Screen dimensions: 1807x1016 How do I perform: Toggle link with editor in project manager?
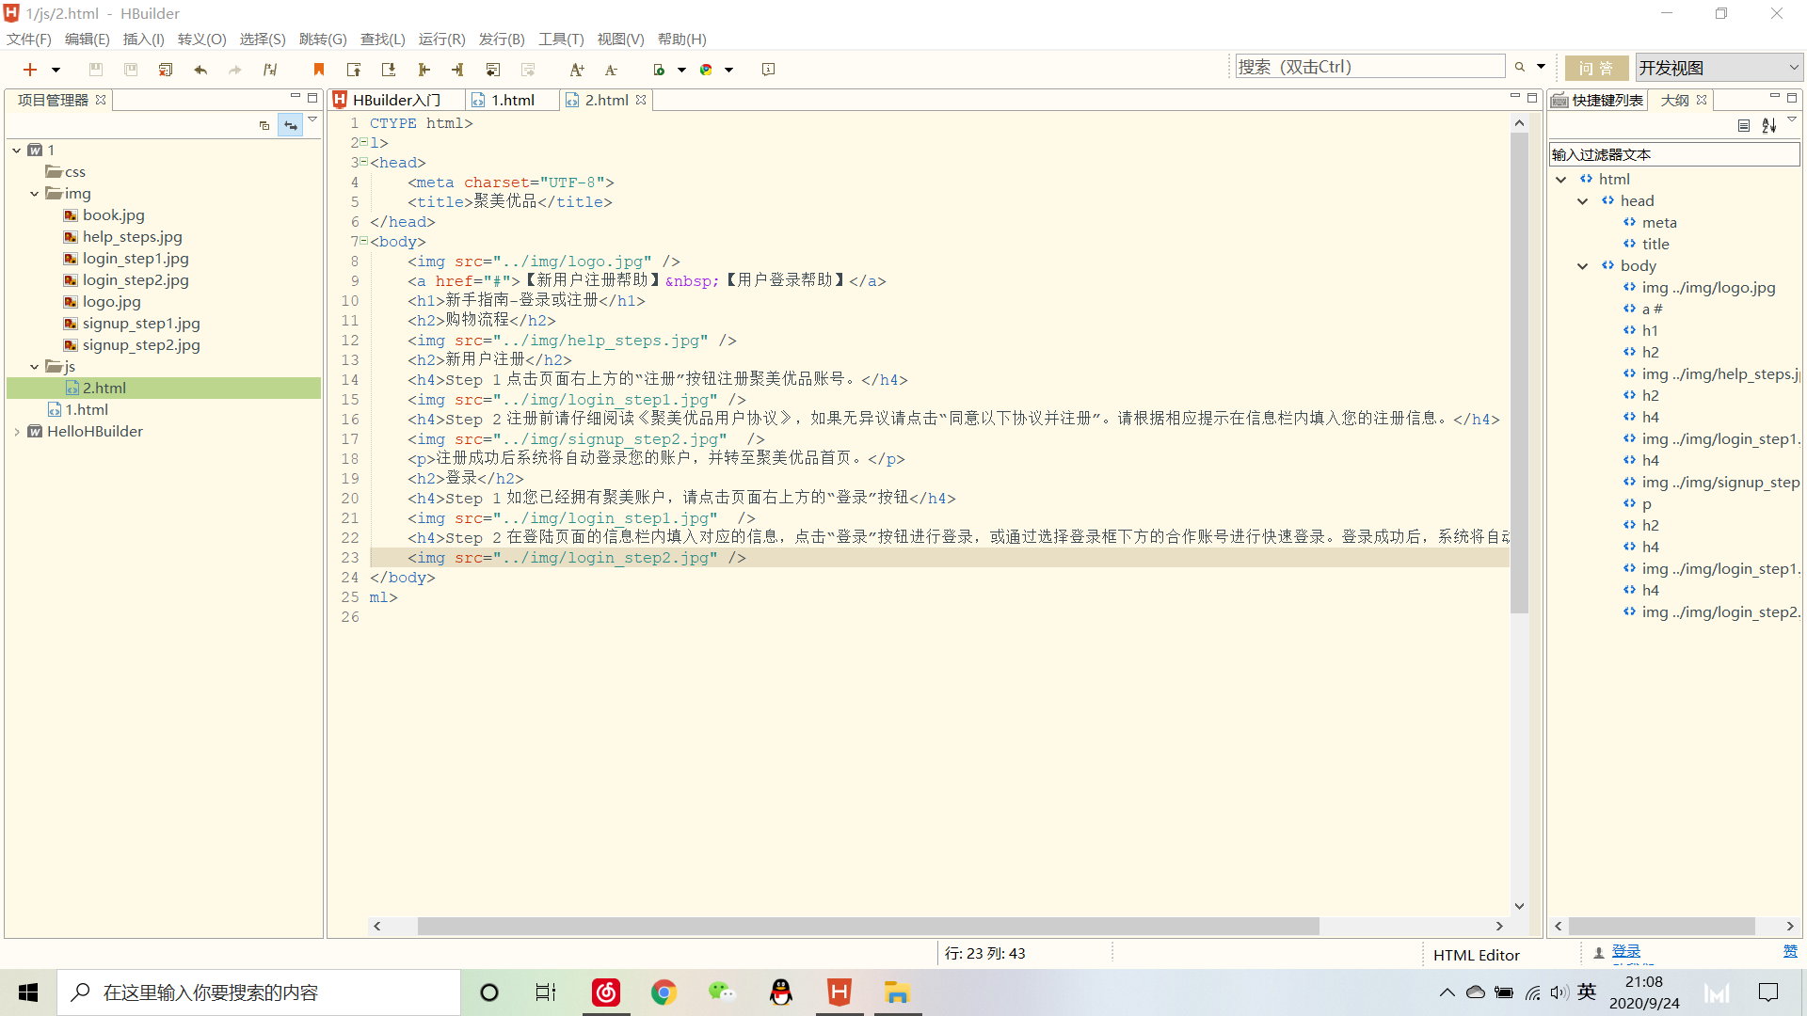(x=291, y=125)
